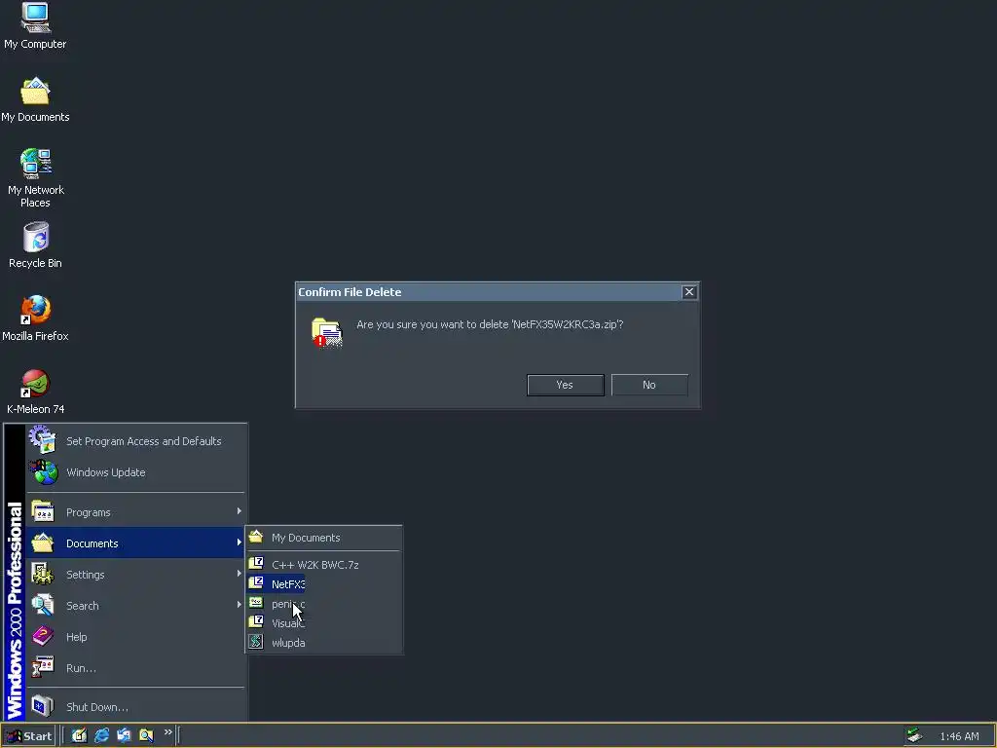Click the Unplug or Eject Hardware tray icon
Screen dimensions: 997x748
pyautogui.click(x=914, y=735)
